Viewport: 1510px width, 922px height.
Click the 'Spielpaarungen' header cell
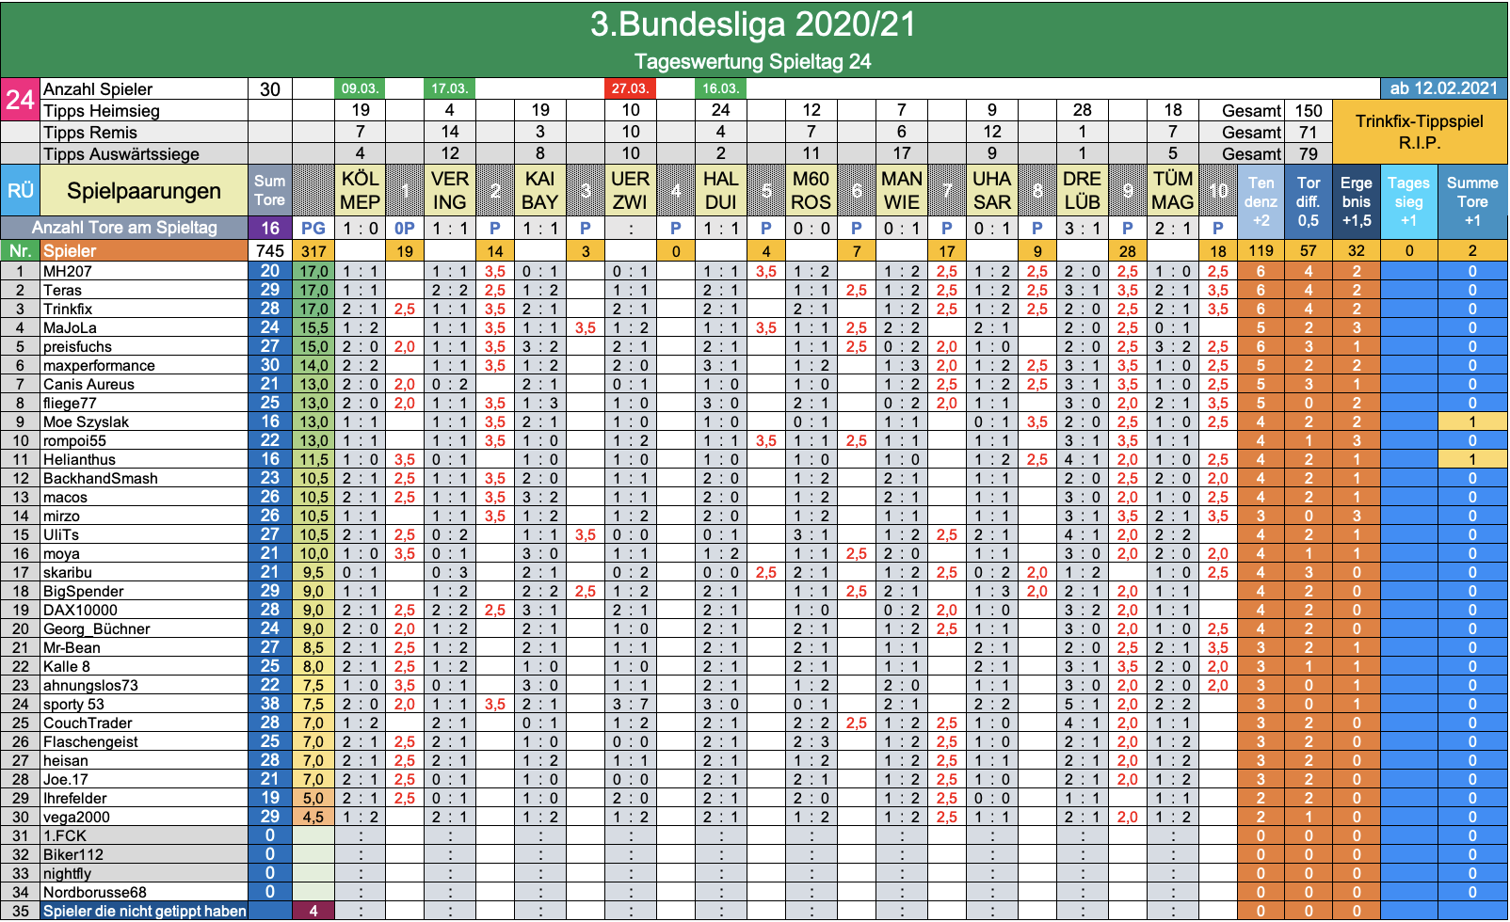[x=144, y=191]
